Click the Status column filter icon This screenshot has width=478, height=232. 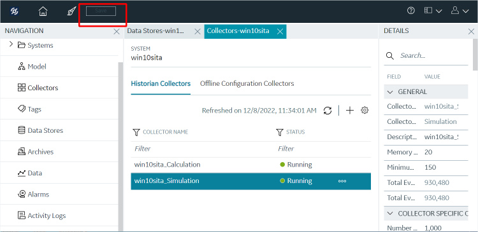[x=280, y=132]
